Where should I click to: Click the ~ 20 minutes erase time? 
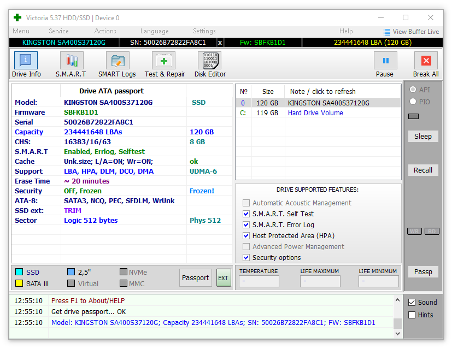86,181
